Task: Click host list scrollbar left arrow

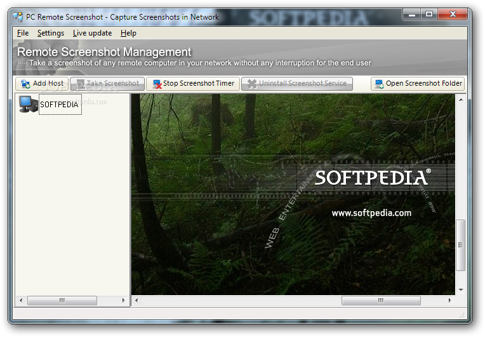Action: 21,300
